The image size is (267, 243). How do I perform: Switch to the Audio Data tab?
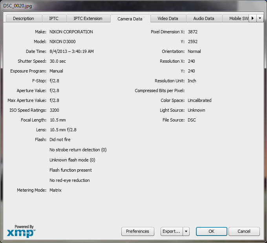click(204, 18)
